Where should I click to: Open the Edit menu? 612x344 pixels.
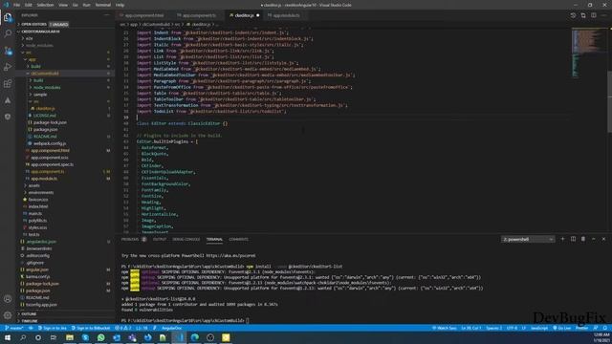pyautogui.click(x=29, y=5)
